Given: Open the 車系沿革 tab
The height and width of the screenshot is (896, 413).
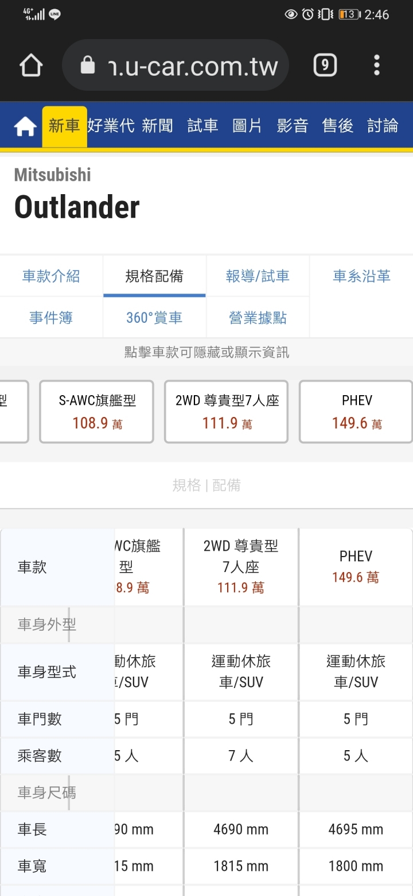Looking at the screenshot, I should coord(361,276).
